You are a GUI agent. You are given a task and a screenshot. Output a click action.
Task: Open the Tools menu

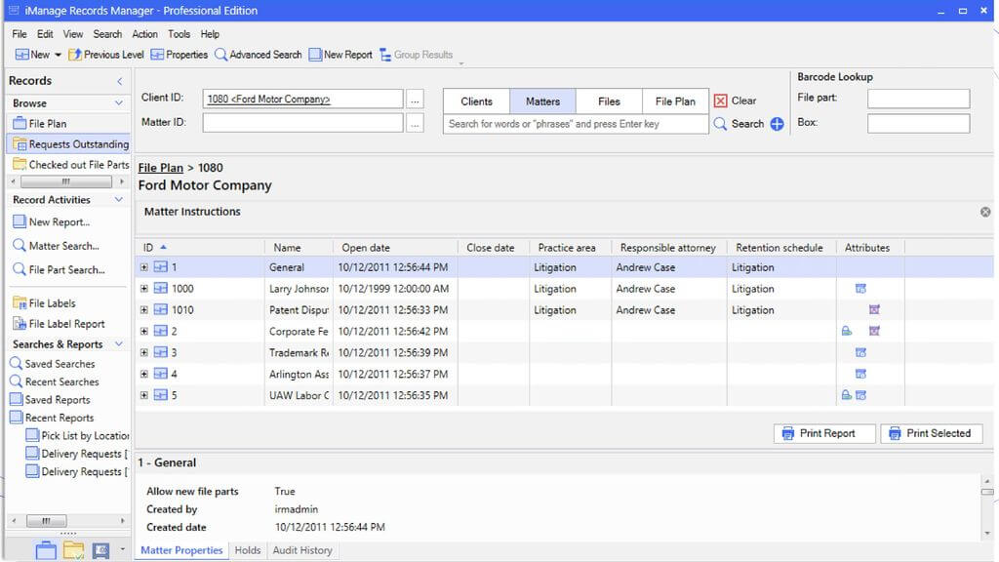coord(180,34)
